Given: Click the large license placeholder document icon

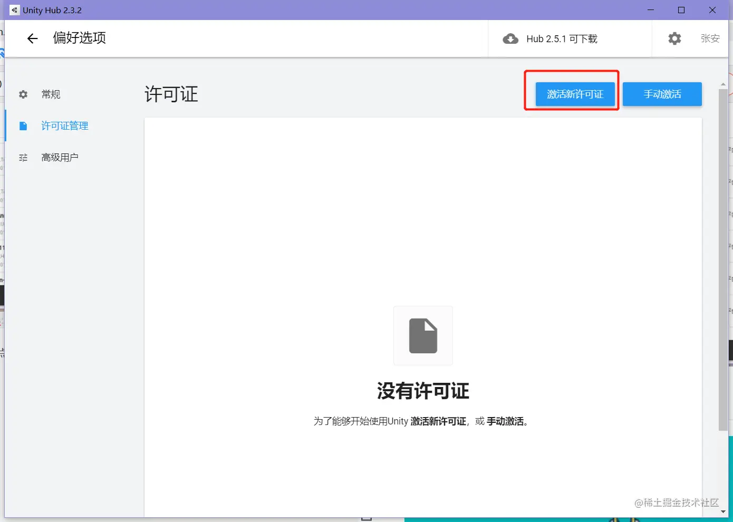Looking at the screenshot, I should tap(423, 336).
